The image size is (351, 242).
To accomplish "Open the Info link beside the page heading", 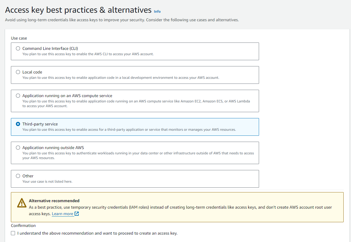I will (157, 12).
